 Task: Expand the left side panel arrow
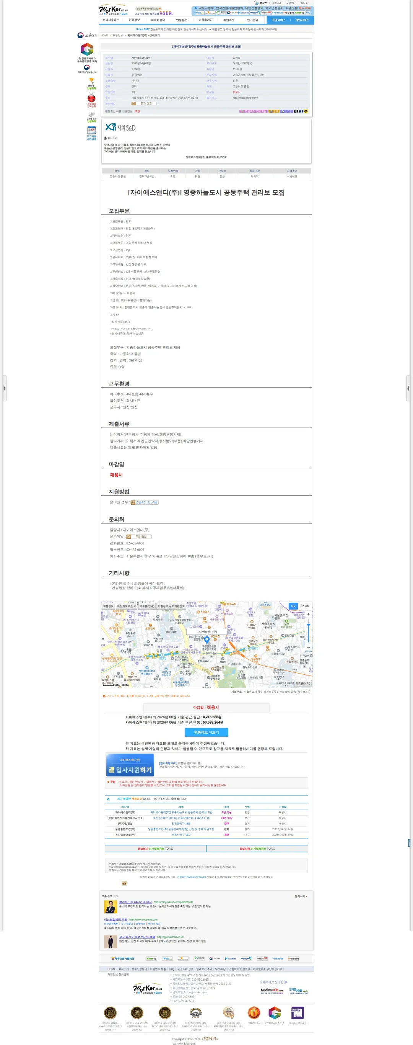pyautogui.click(x=4, y=388)
